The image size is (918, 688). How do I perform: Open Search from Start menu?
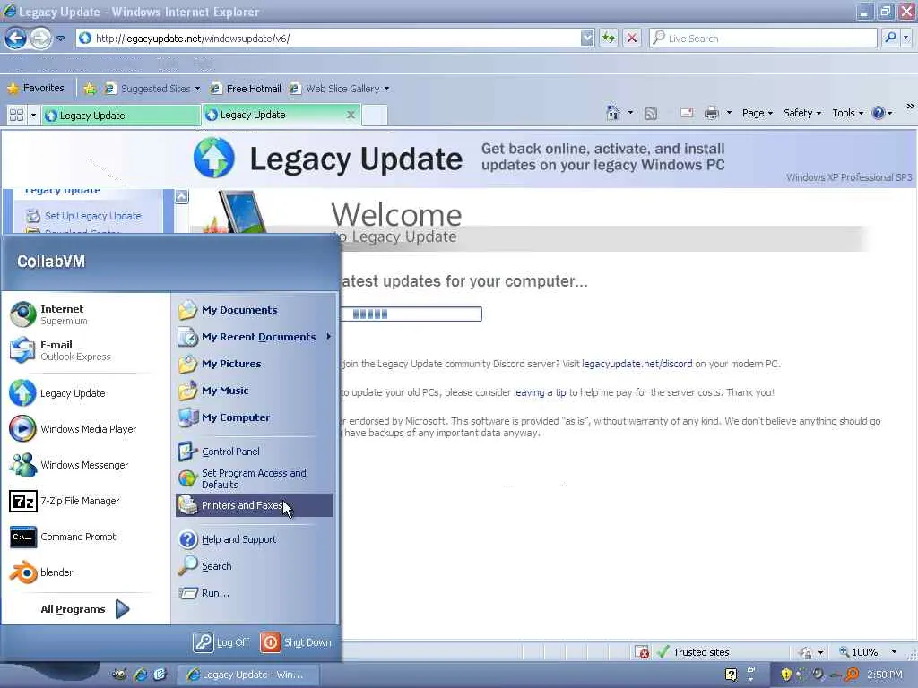(x=255, y=566)
